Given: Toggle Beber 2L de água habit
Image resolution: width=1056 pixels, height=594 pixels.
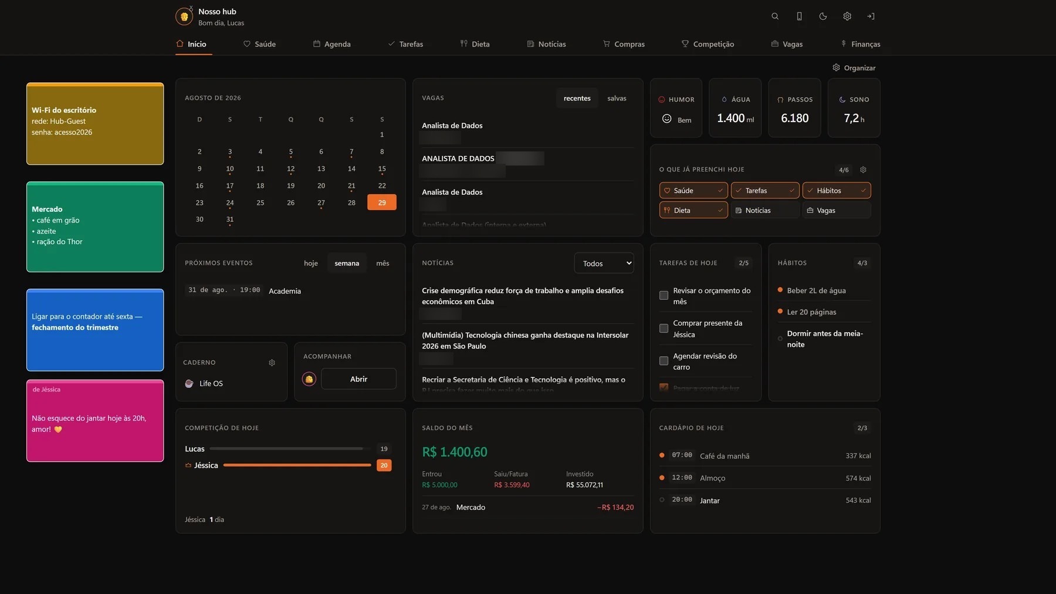Looking at the screenshot, I should pyautogui.click(x=780, y=290).
